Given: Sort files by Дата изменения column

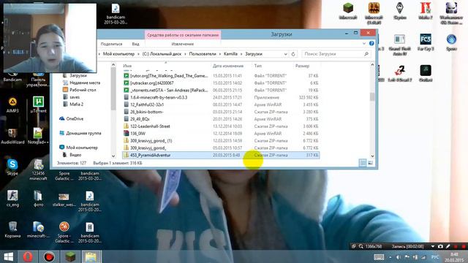Looking at the screenshot, I should (x=228, y=66).
